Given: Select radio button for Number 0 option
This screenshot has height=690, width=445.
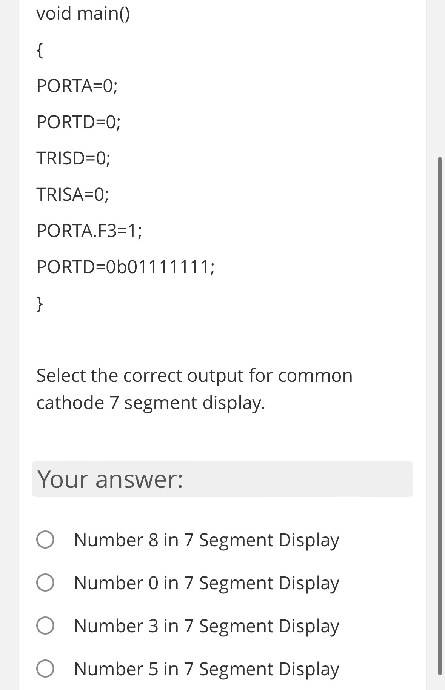Looking at the screenshot, I should [45, 583].
